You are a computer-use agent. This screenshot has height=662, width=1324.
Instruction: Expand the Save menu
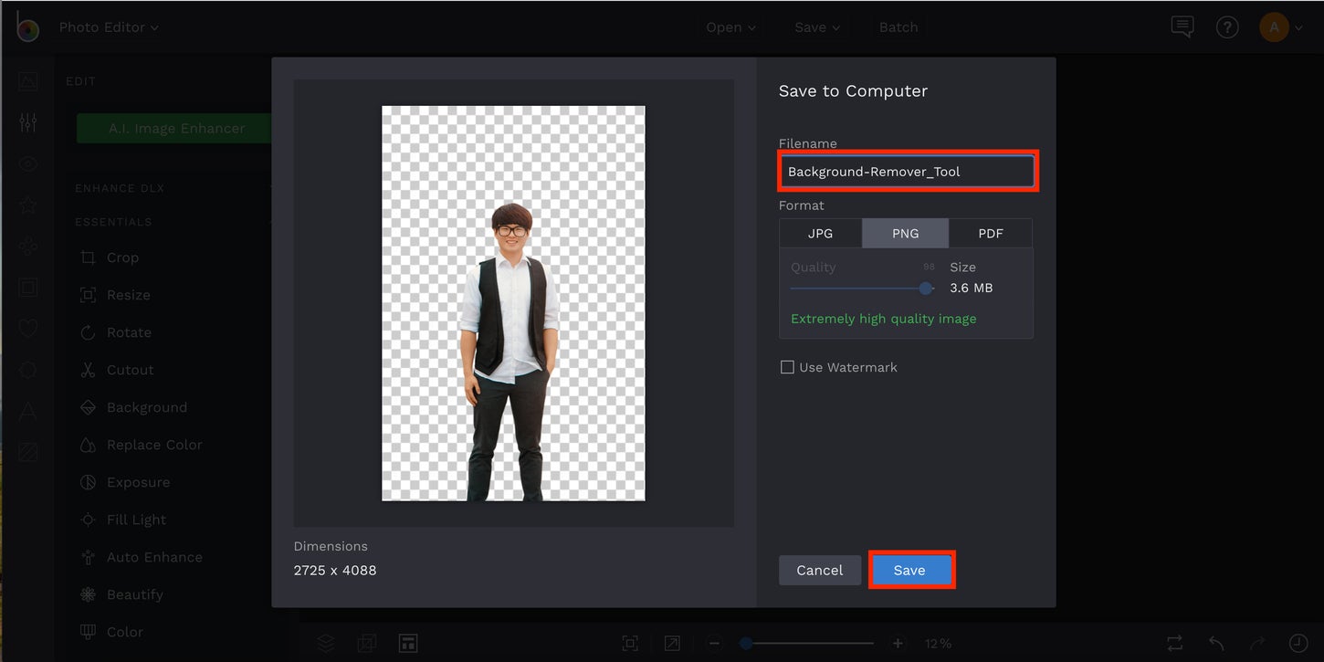(815, 26)
